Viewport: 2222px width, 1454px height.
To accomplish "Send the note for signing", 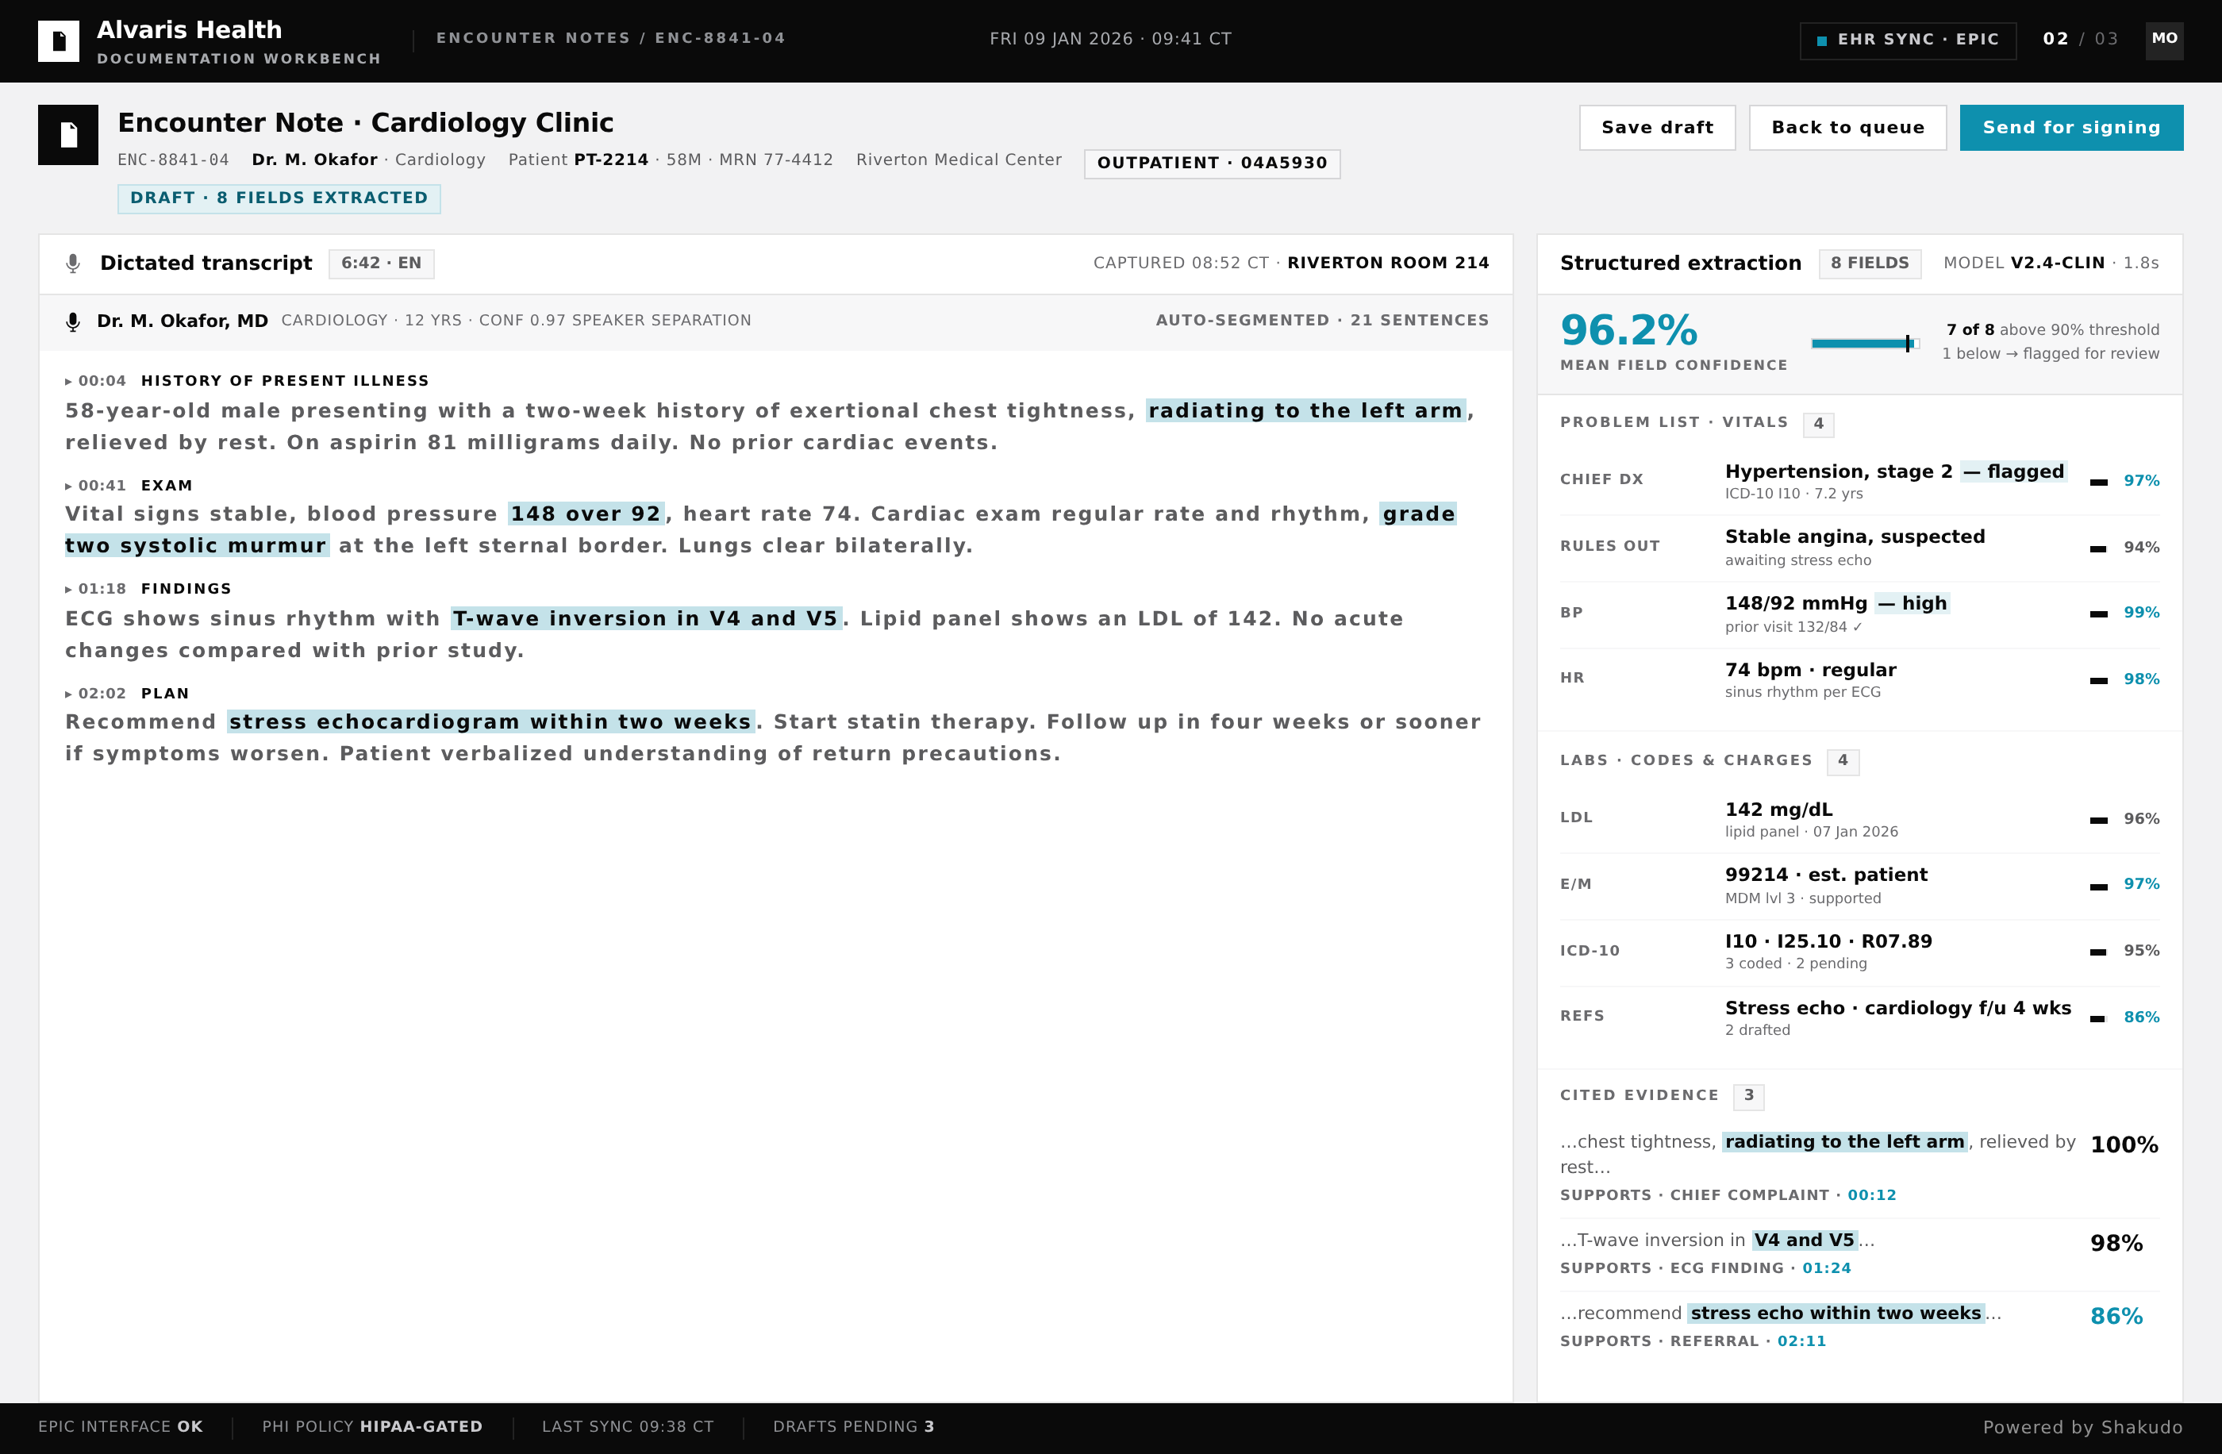I will [2070, 128].
